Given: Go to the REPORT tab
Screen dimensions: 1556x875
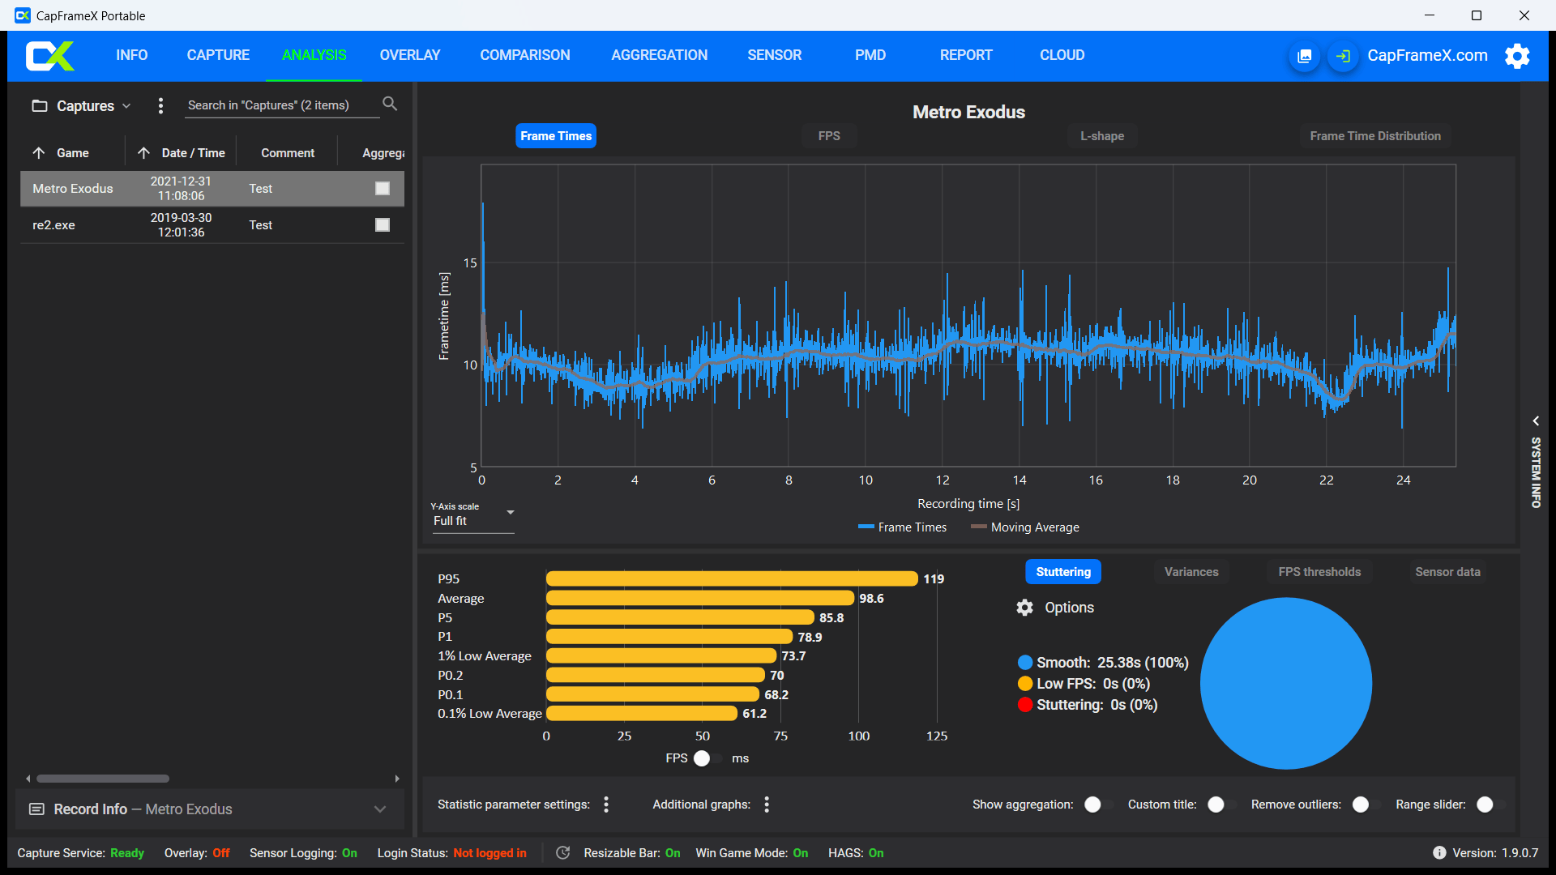Looking at the screenshot, I should [x=966, y=55].
